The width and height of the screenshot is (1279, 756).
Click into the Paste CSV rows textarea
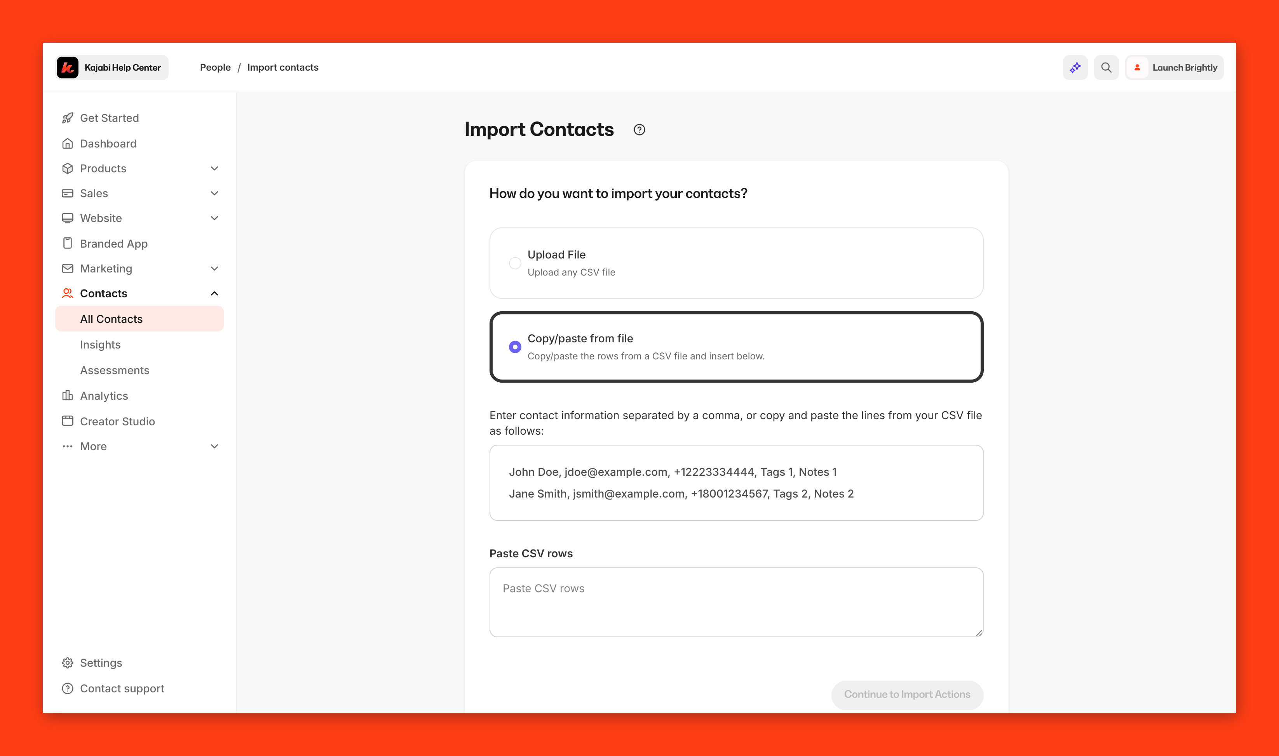[736, 602]
